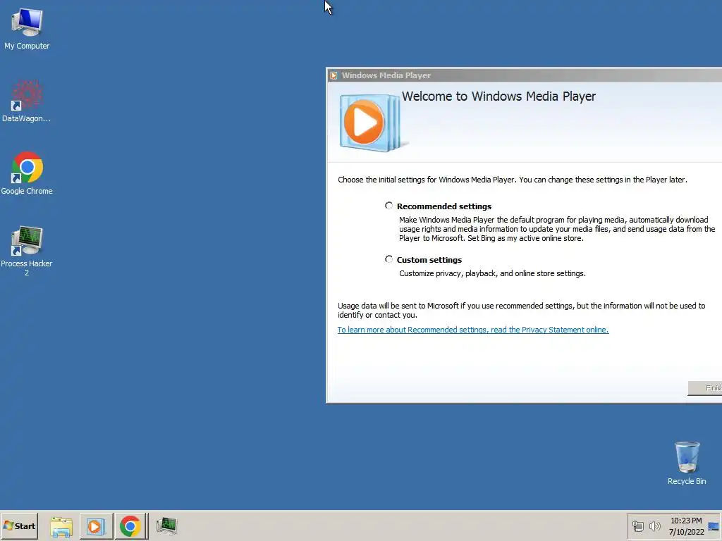Click Google Chrome taskbar button
Image resolution: width=722 pixels, height=541 pixels.
[130, 526]
